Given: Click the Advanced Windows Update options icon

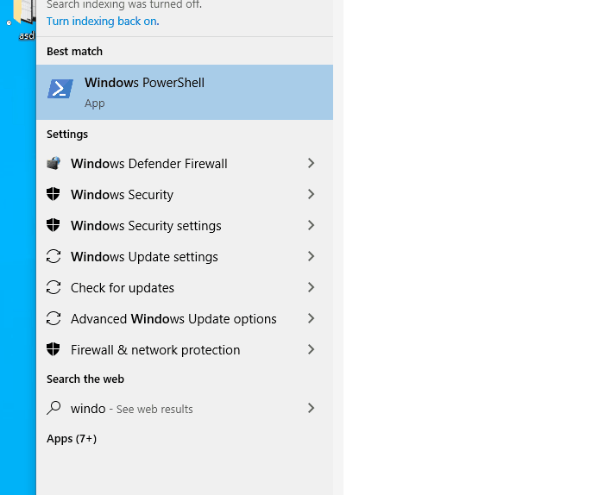Looking at the screenshot, I should (x=54, y=318).
